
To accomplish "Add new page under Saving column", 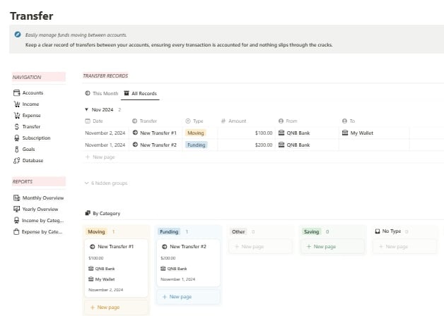I will click(x=332, y=247).
